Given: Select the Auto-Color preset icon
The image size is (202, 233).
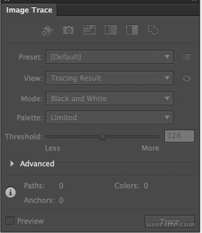Looking at the screenshot, I should point(47,30).
